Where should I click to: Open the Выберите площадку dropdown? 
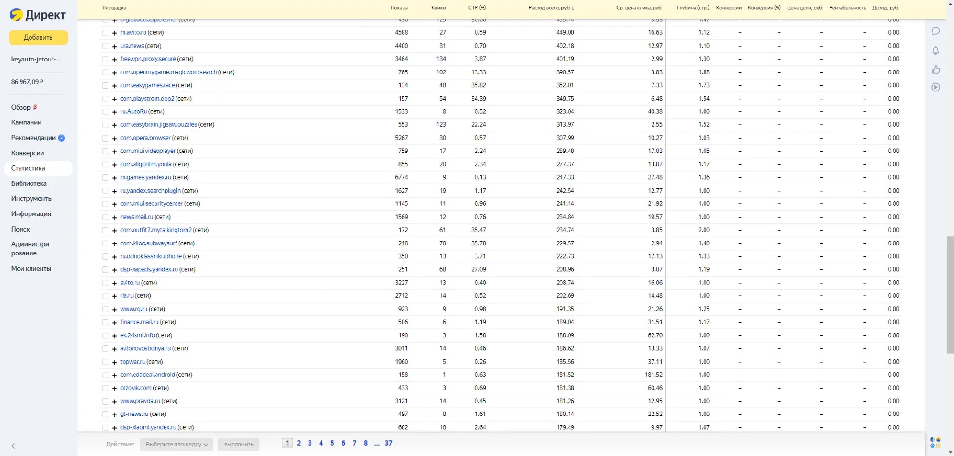coord(176,445)
